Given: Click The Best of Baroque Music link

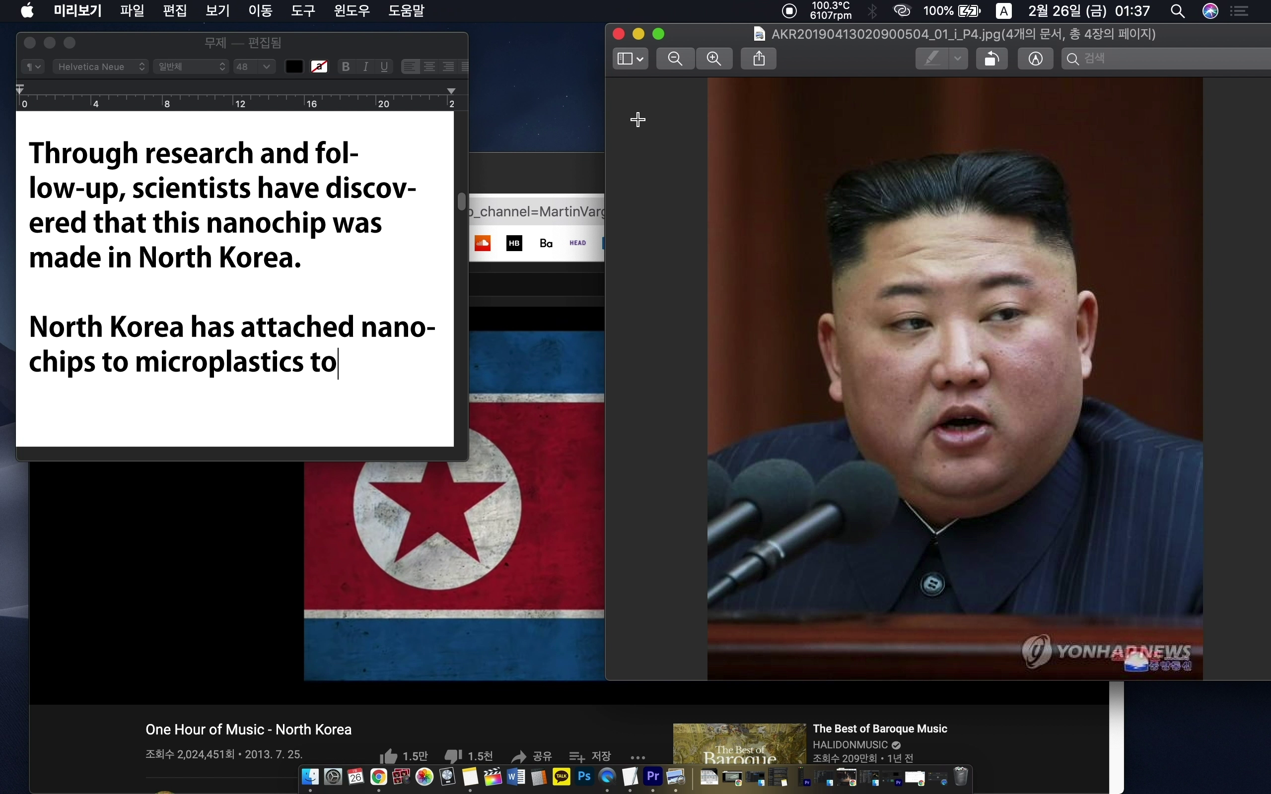Looking at the screenshot, I should click(x=880, y=728).
